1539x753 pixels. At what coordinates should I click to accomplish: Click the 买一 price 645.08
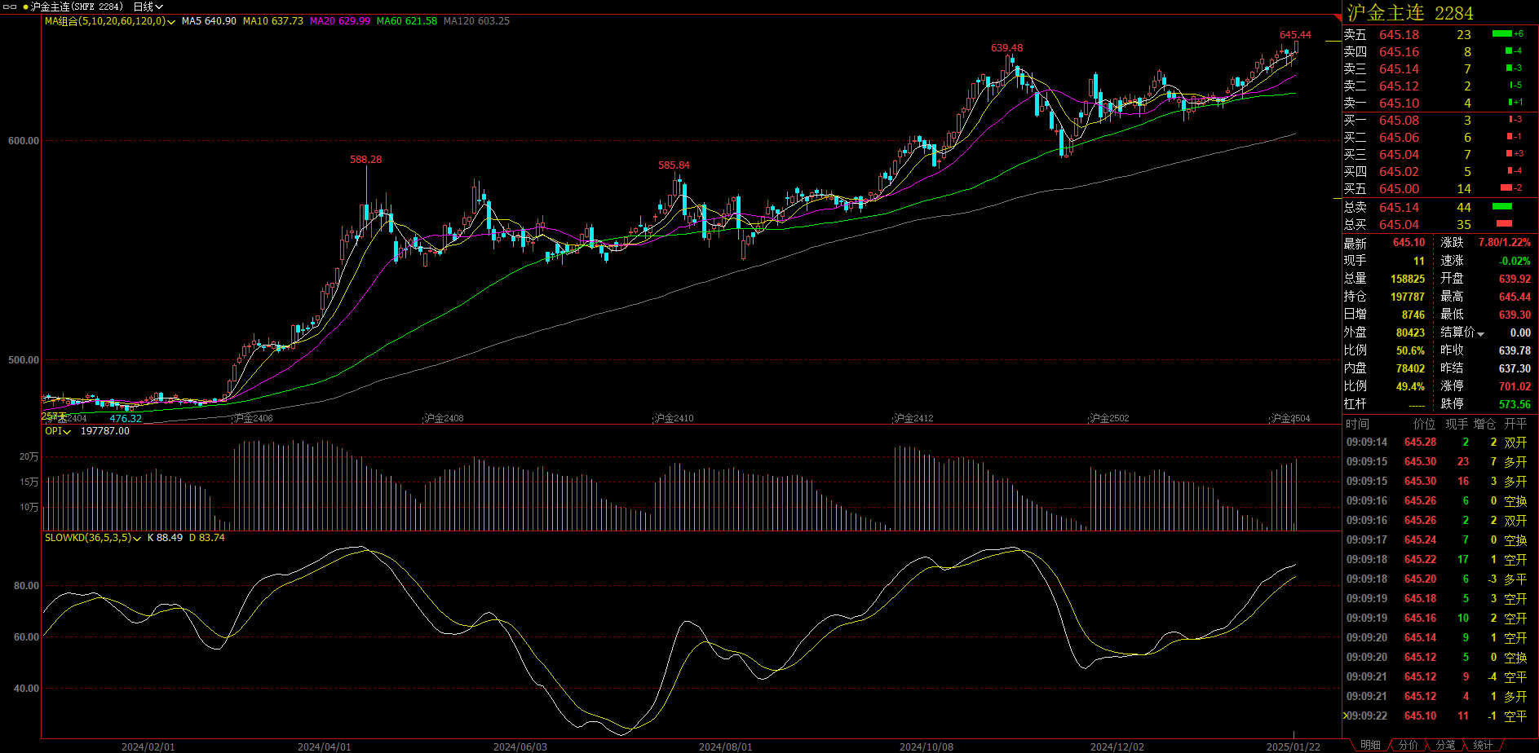pos(1399,121)
